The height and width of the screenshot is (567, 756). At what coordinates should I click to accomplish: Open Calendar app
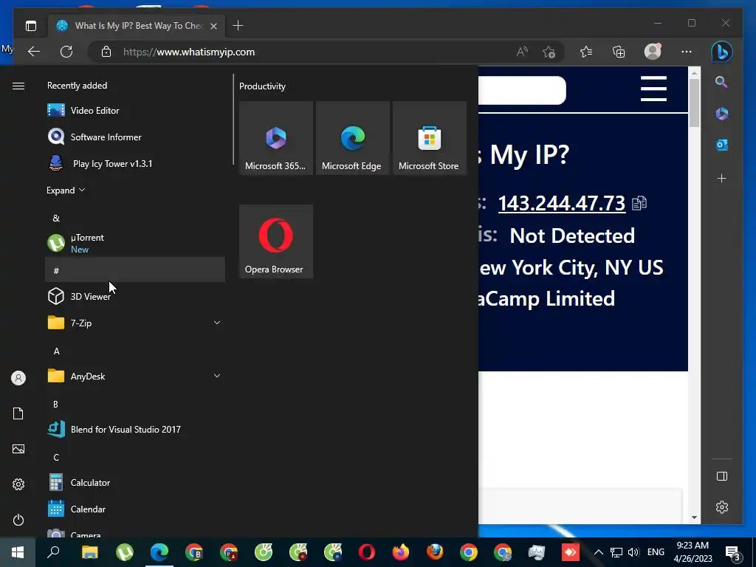135,509
